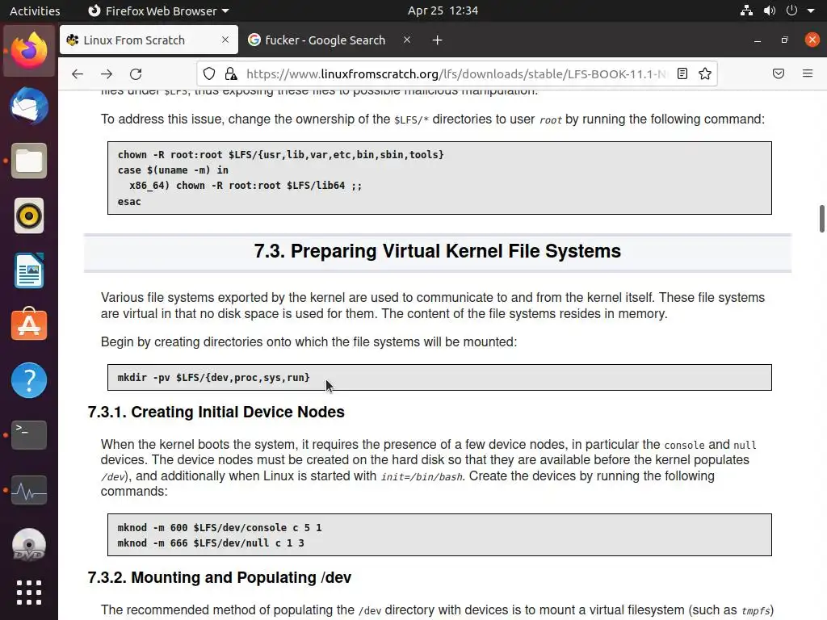The height and width of the screenshot is (620, 827).
Task: Launch Firefox from the dock
Action: pos(29,51)
